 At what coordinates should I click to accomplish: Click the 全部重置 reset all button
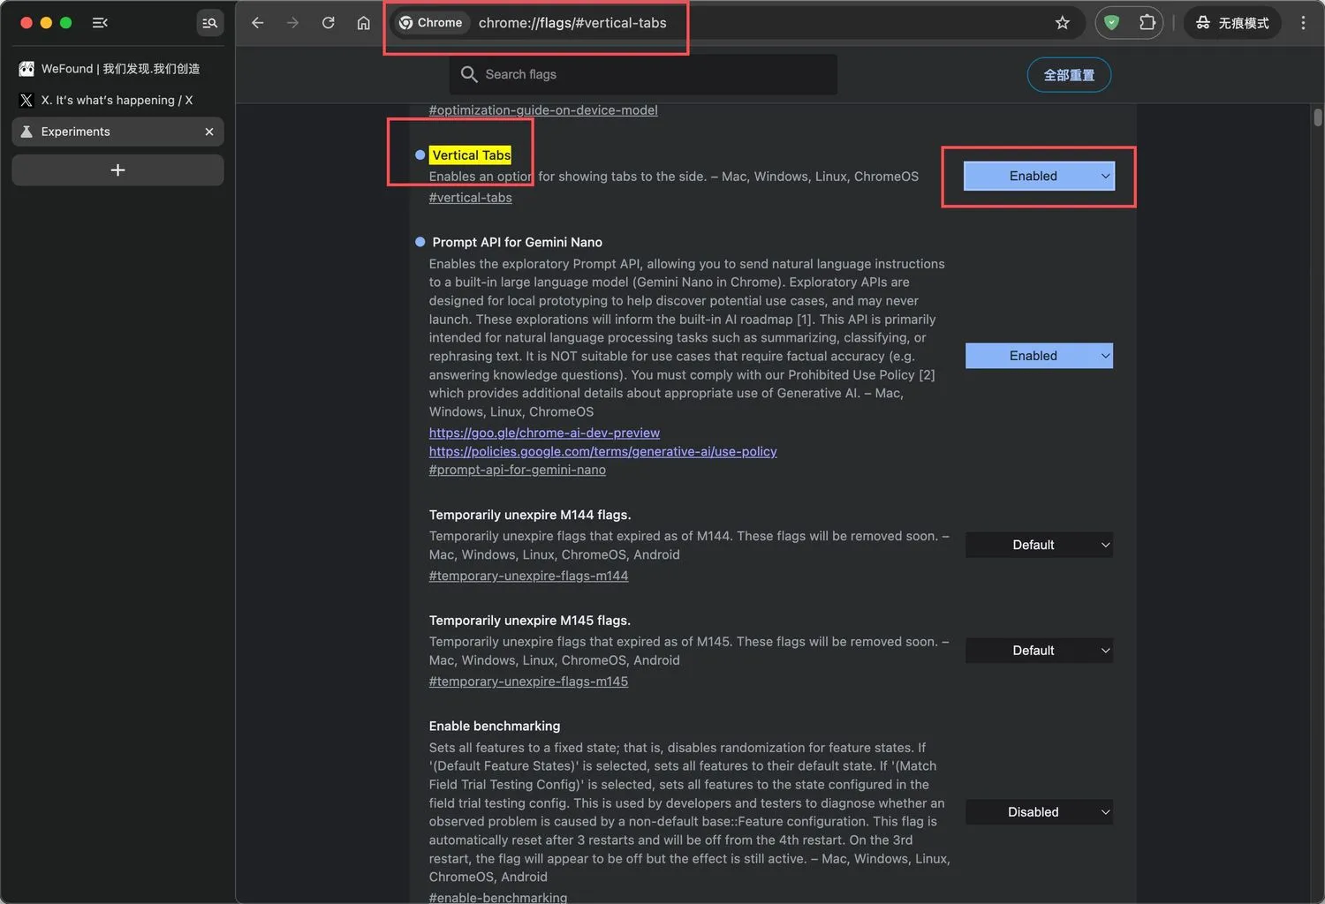(x=1069, y=75)
